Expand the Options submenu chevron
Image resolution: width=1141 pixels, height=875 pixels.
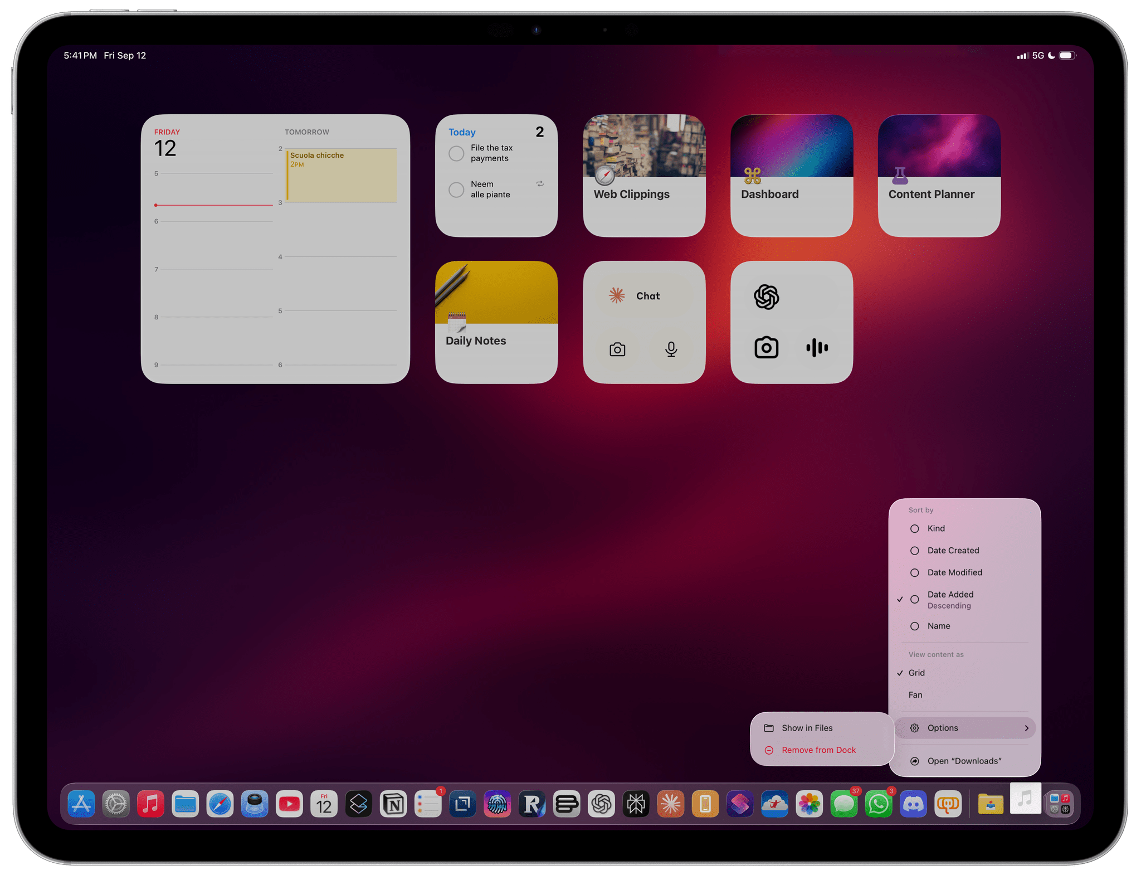point(1026,728)
